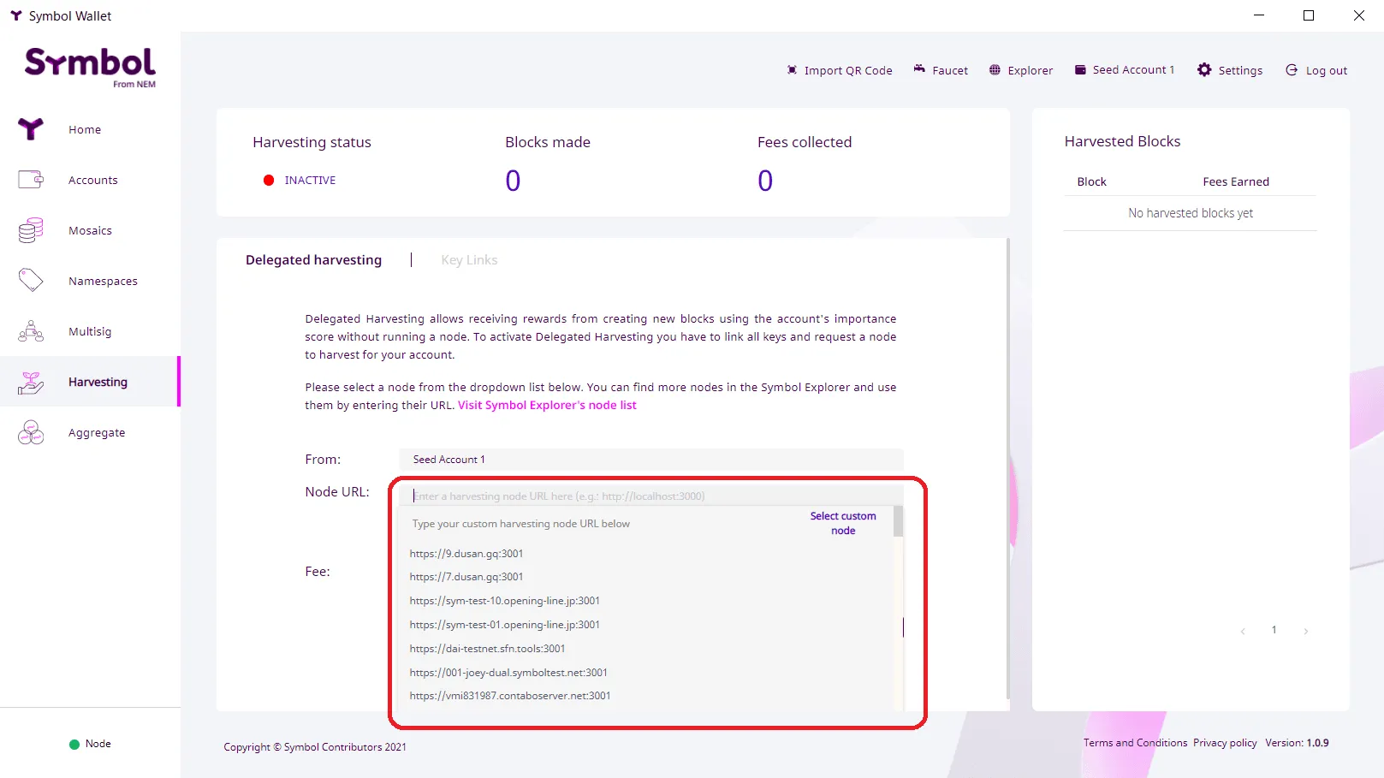This screenshot has height=778, width=1384.
Task: Focus the harvesting node URL input field
Action: 650,496
